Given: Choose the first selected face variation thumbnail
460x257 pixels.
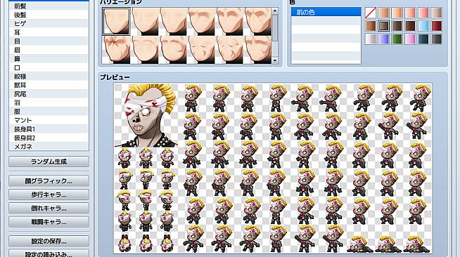Looking at the screenshot, I should tap(116, 21).
